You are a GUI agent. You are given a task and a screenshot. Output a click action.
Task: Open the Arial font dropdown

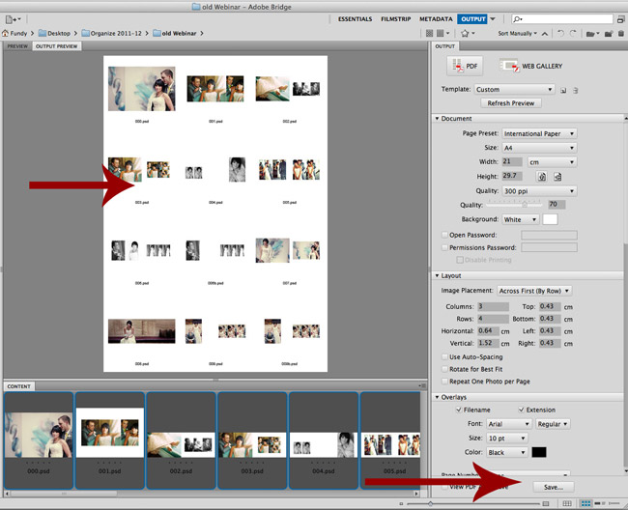(509, 424)
